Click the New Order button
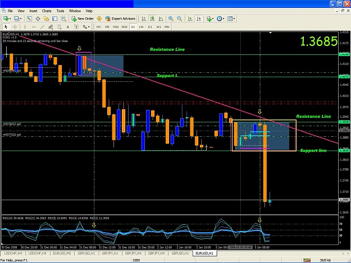 (83, 19)
